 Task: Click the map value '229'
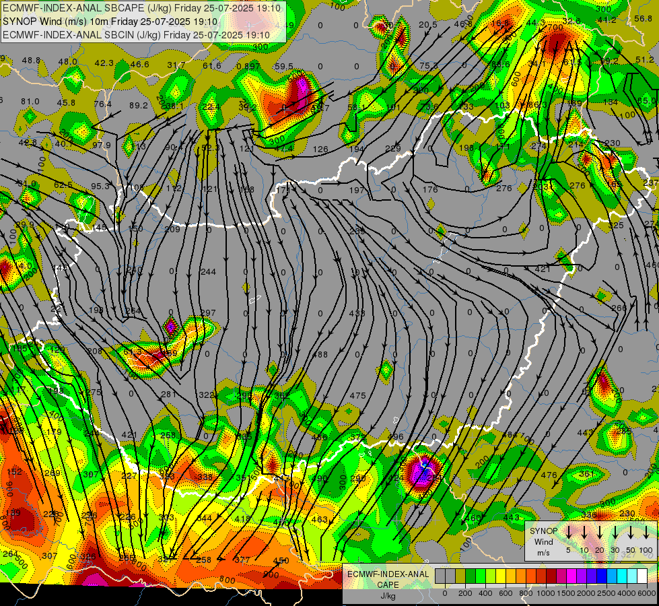point(393,148)
